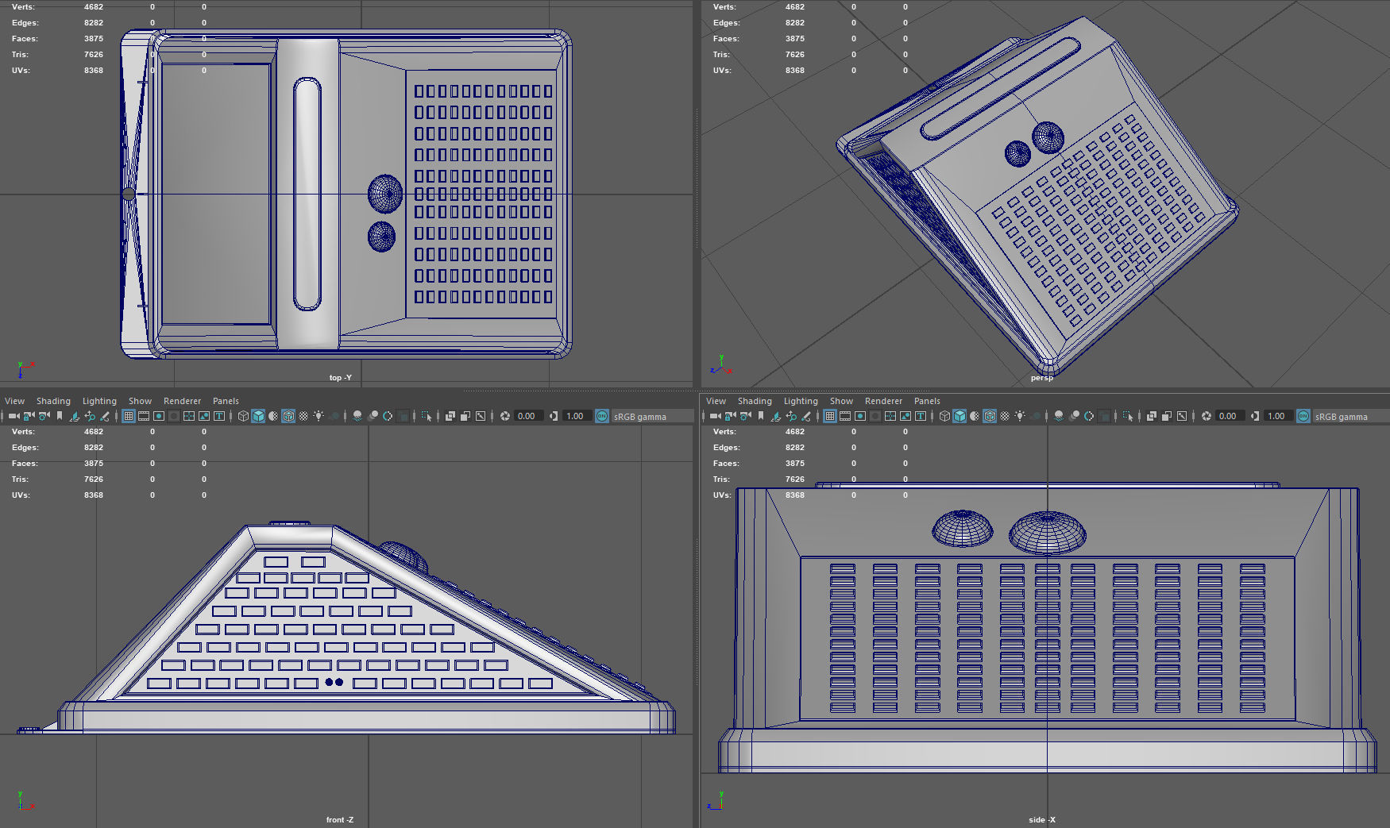1390x828 pixels.
Task: Open Lighting menu in front view panel
Action: (x=99, y=401)
